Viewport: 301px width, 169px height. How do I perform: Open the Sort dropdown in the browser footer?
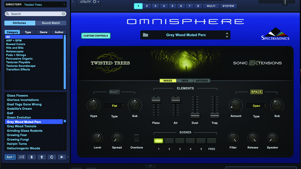tap(10, 157)
